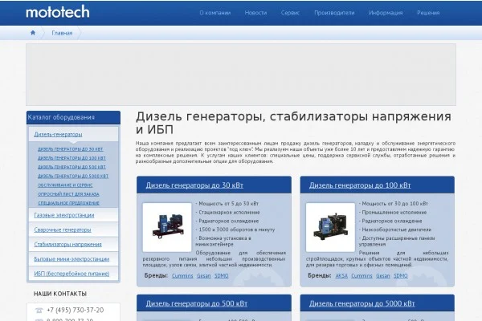Follow the Дизель генераторы до 500 кВт heading

197,303
